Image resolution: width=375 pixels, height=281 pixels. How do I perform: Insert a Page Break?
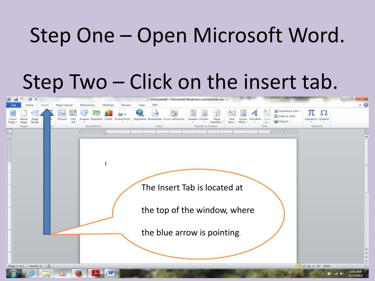pos(35,116)
